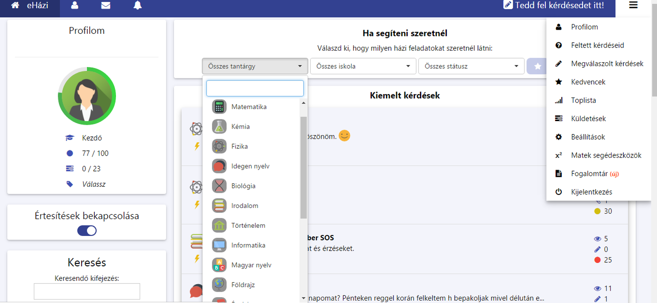Click the Kezdő rank label

(x=92, y=138)
